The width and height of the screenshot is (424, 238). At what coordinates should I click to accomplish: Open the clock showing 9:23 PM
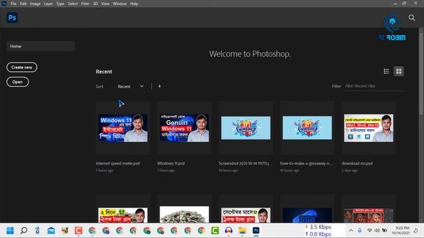(x=400, y=230)
